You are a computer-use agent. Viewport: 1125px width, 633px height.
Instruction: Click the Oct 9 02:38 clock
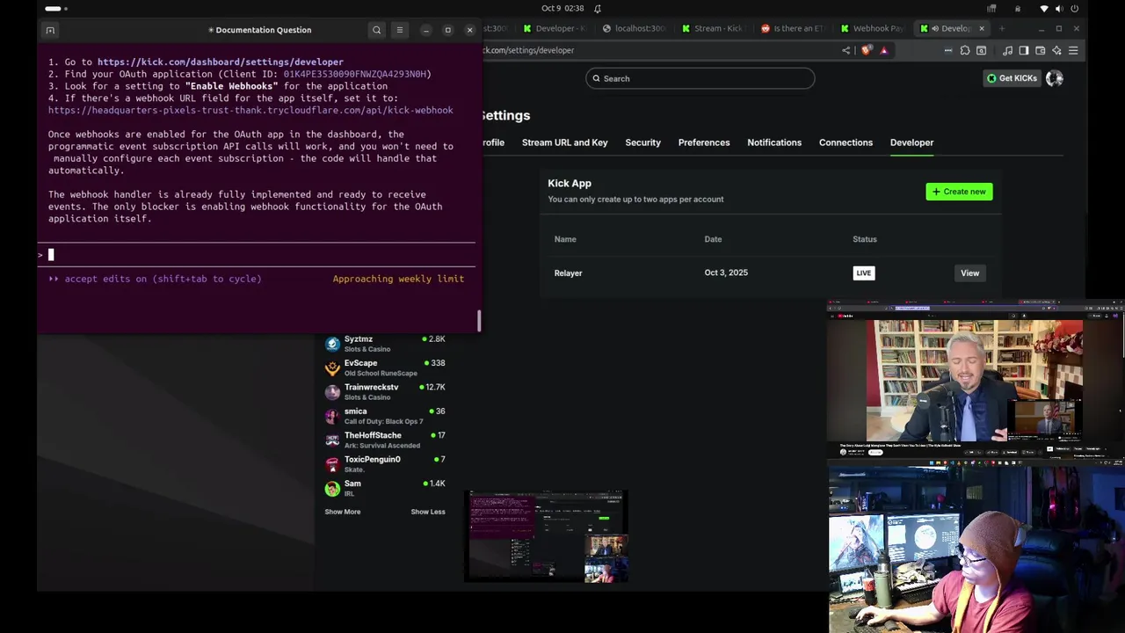pos(562,9)
